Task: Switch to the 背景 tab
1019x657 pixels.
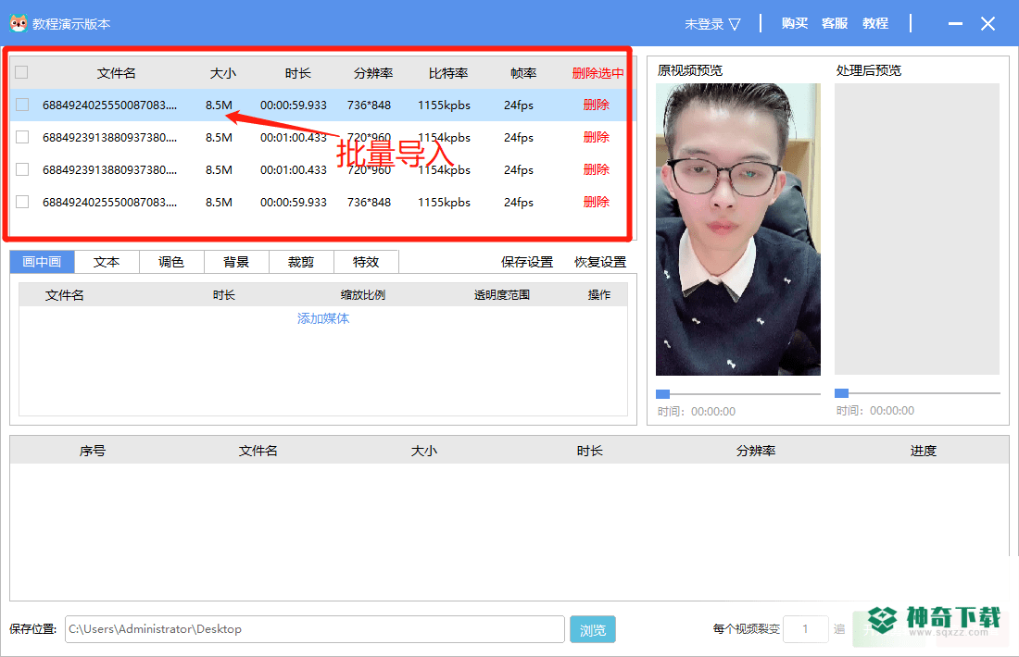Action: coord(236,262)
